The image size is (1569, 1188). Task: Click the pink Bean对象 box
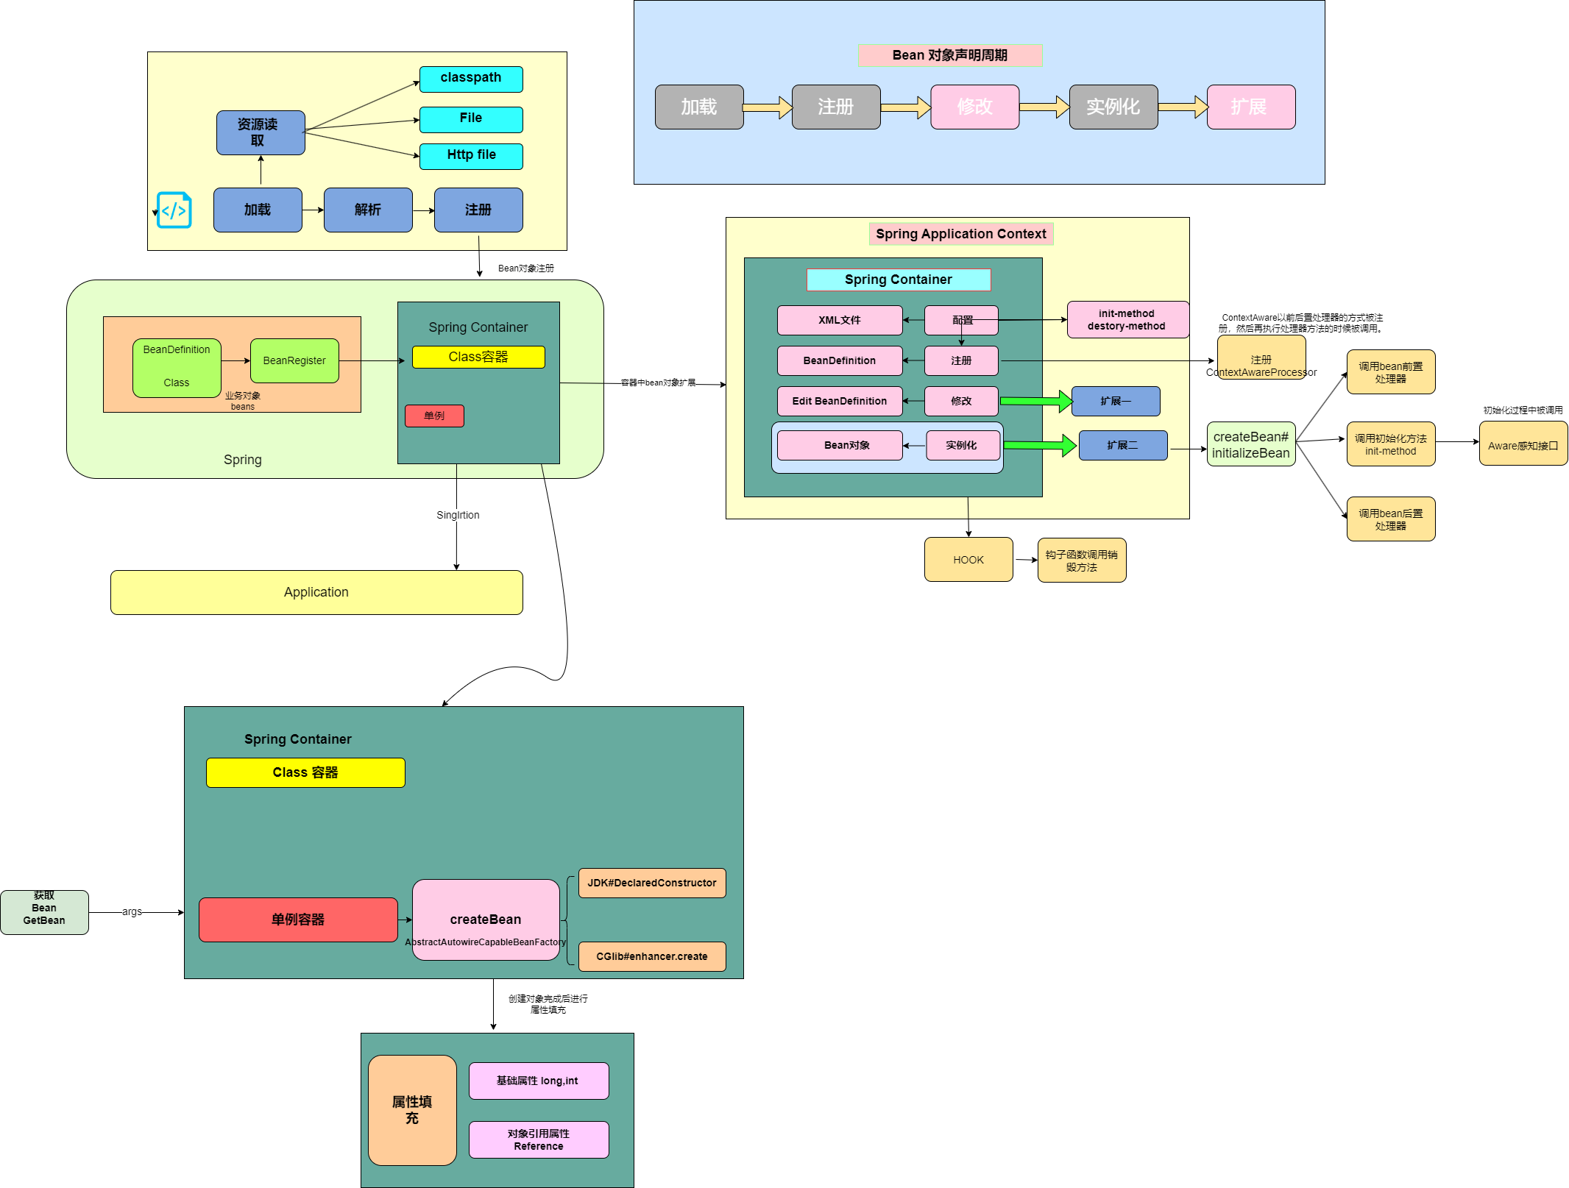click(840, 445)
